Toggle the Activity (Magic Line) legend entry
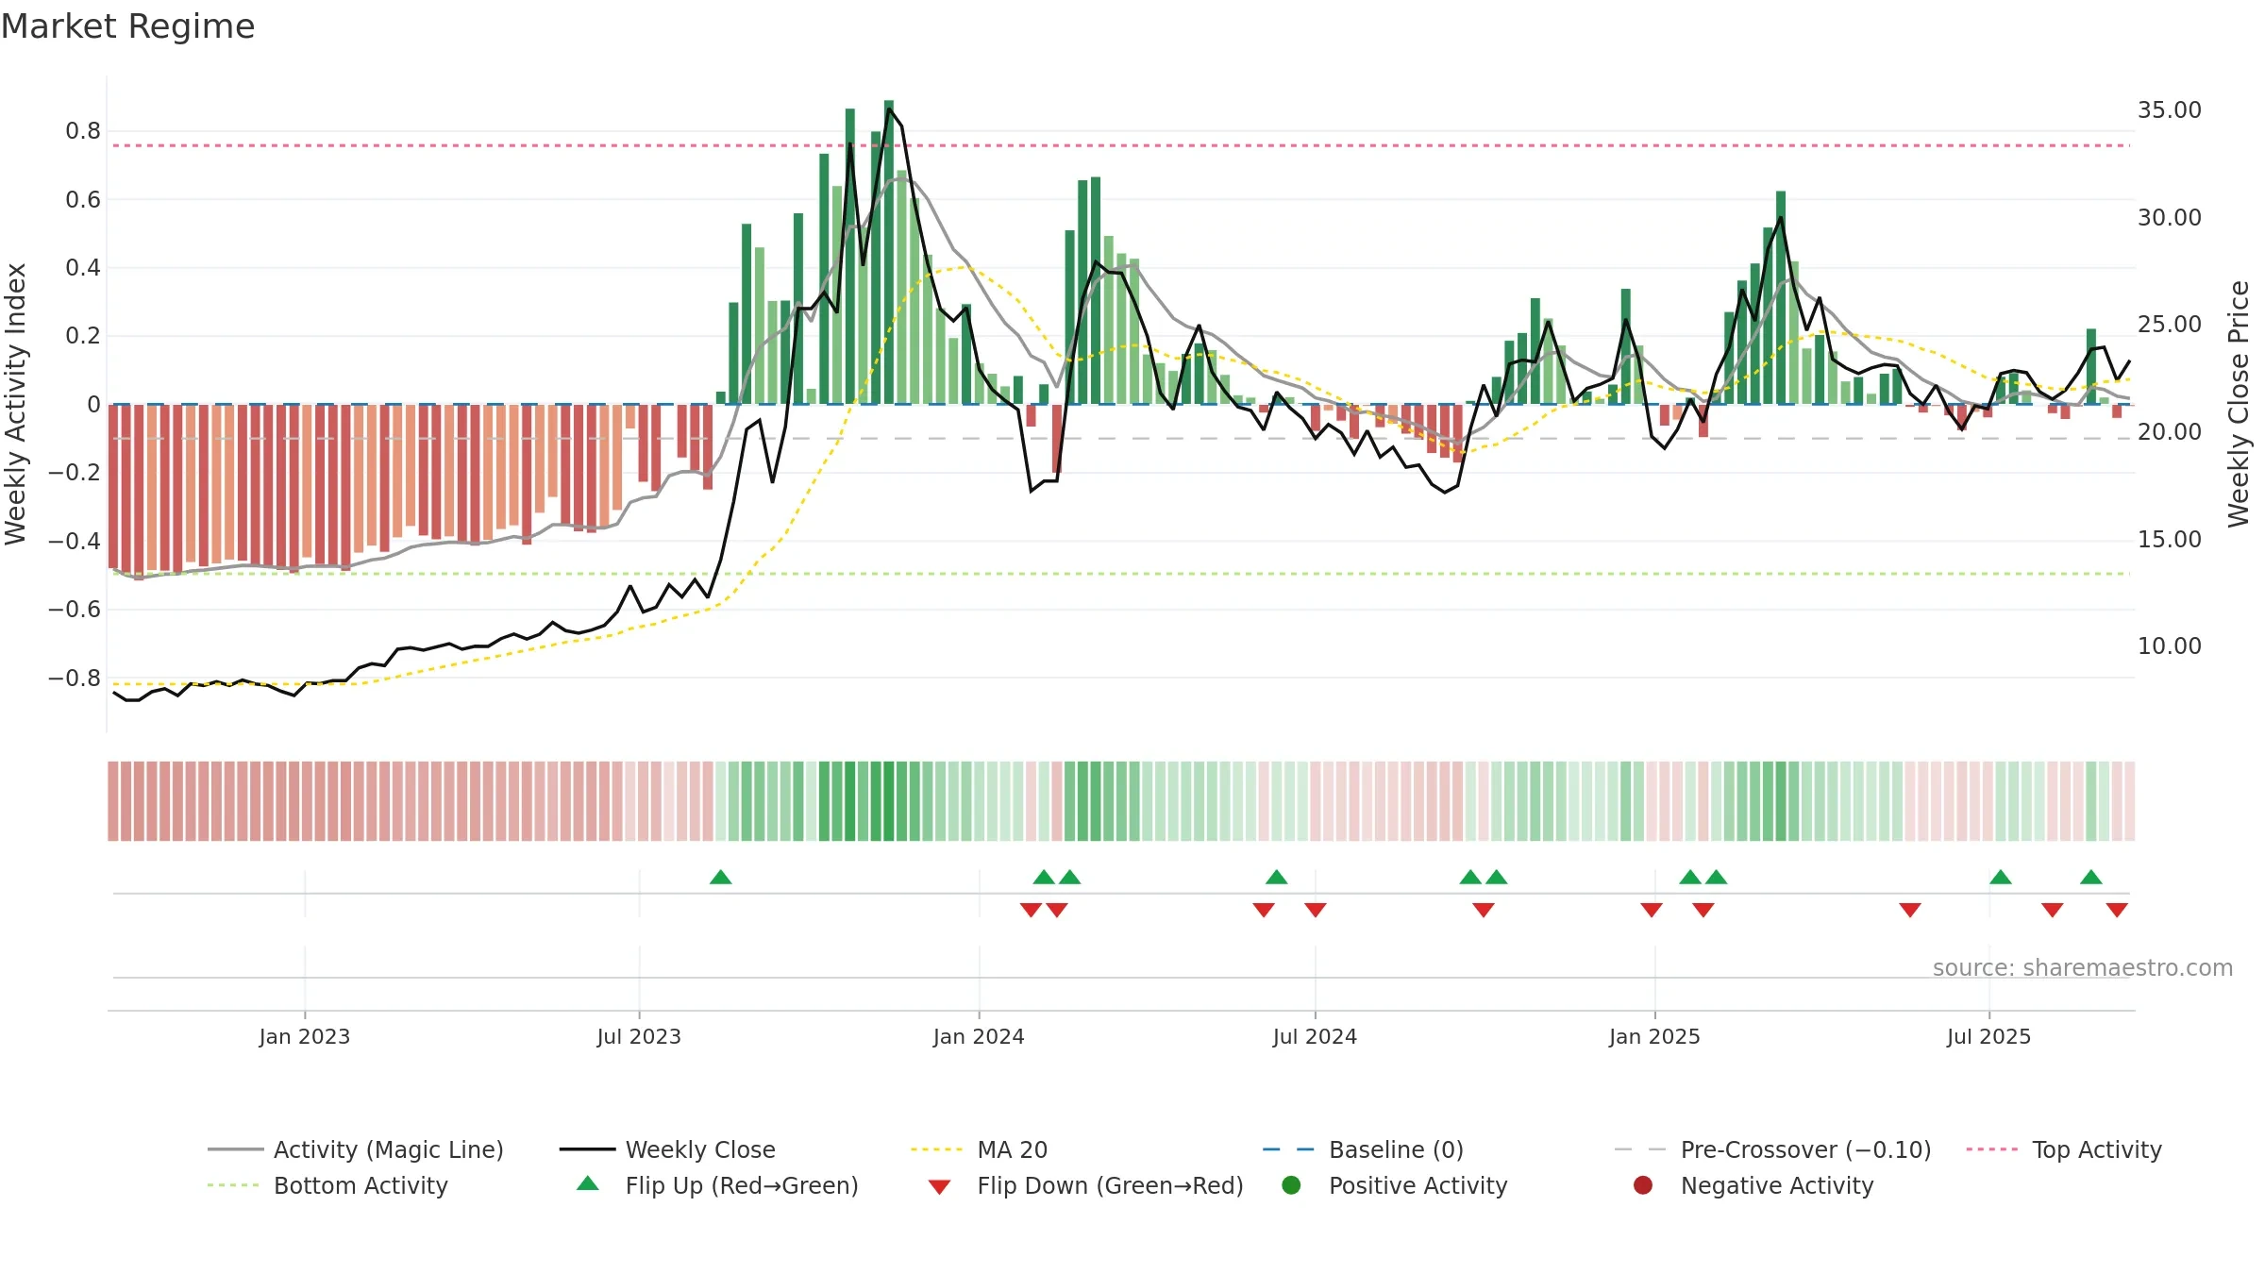The width and height of the screenshot is (2265, 1274). pyautogui.click(x=356, y=1149)
